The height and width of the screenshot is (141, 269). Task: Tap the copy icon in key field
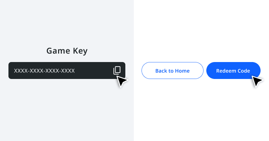(117, 70)
